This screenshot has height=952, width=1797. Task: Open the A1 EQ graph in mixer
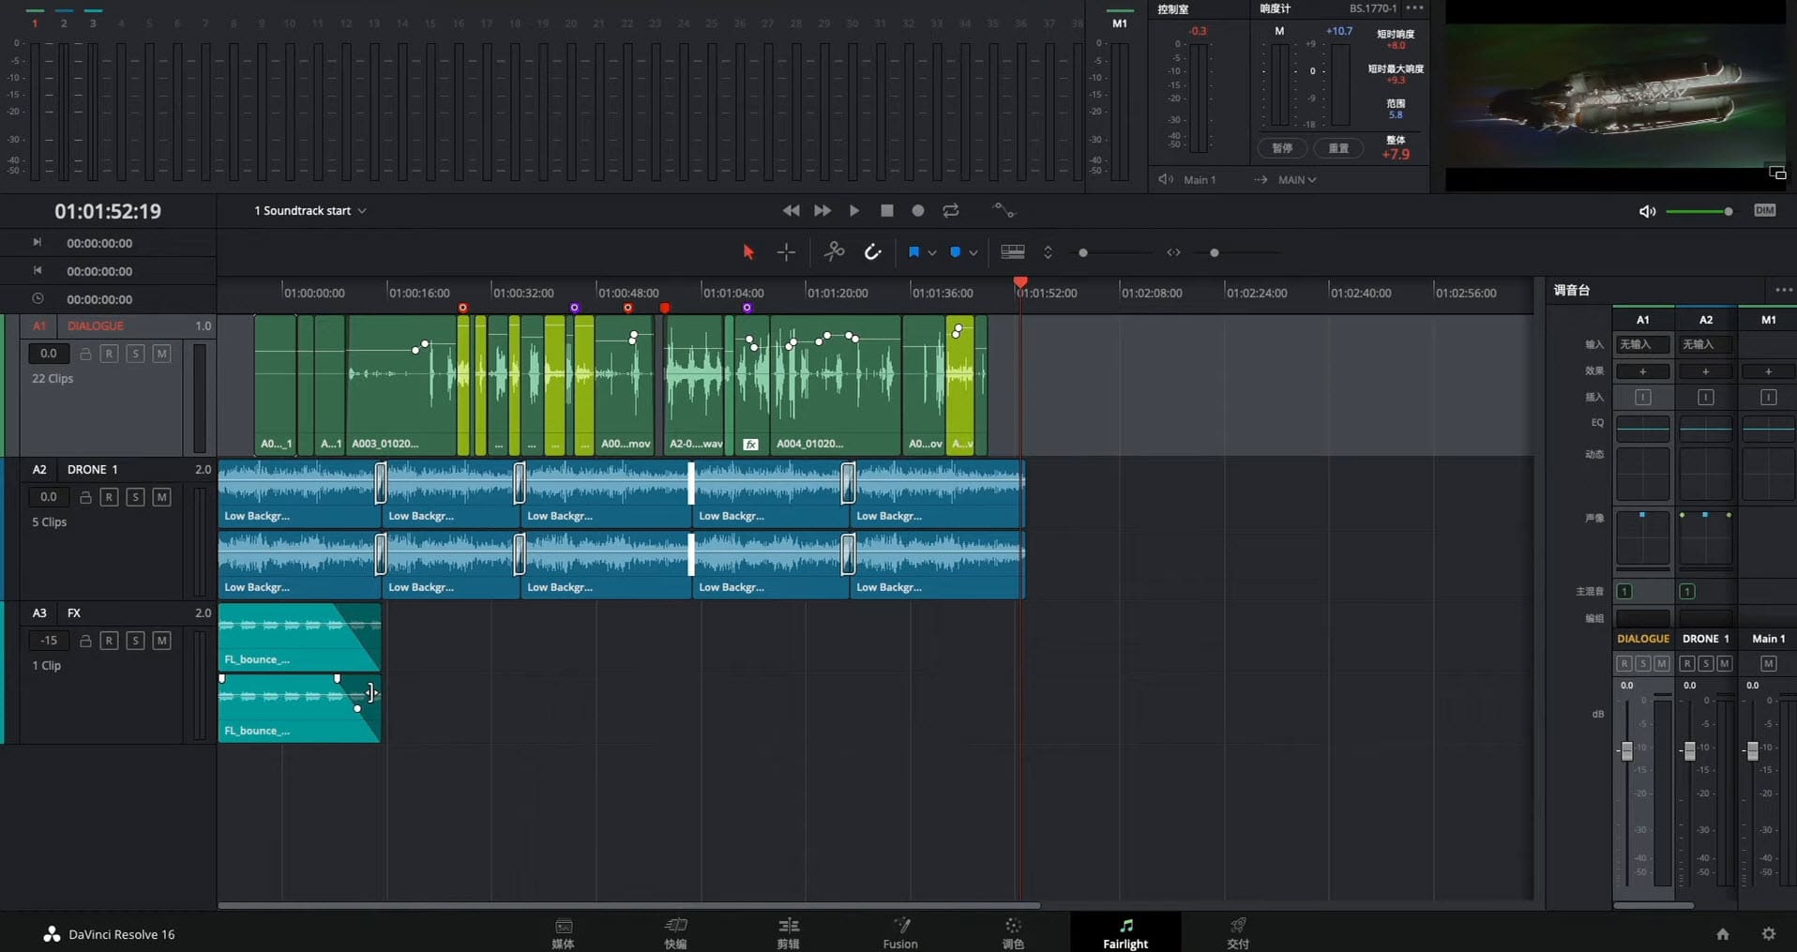tap(1642, 429)
